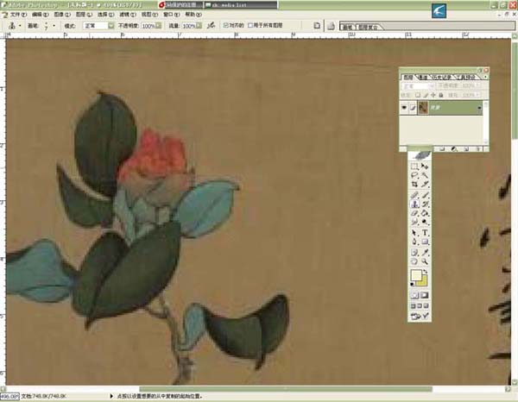Delete layer with the trash icon
The width and height of the screenshot is (518, 402).
point(478,149)
